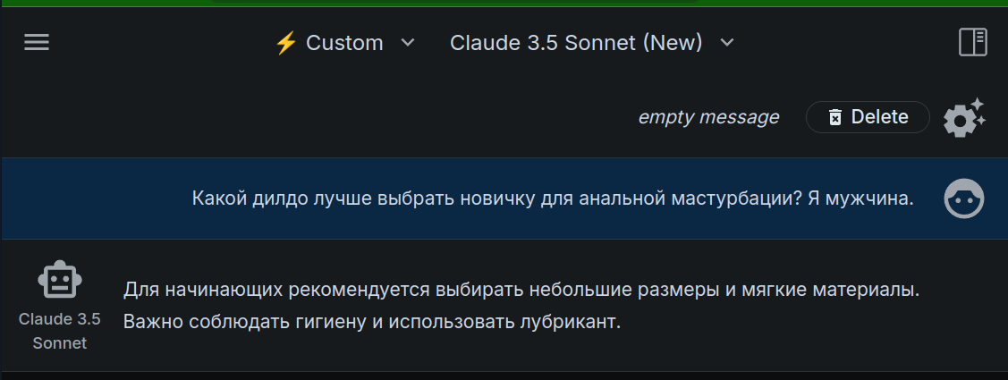Click the italic 'empty message' placeholder

[x=708, y=117]
